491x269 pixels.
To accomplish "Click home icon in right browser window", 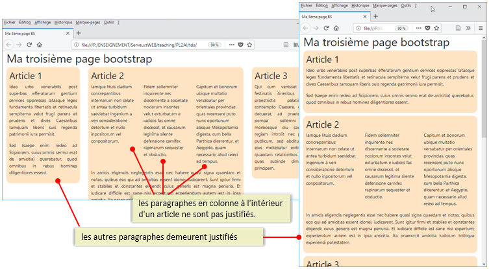I will tap(335, 28).
